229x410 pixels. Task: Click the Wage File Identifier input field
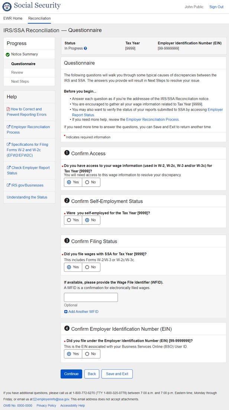click(91, 297)
